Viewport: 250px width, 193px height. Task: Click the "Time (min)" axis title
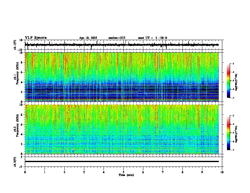coord(126,175)
